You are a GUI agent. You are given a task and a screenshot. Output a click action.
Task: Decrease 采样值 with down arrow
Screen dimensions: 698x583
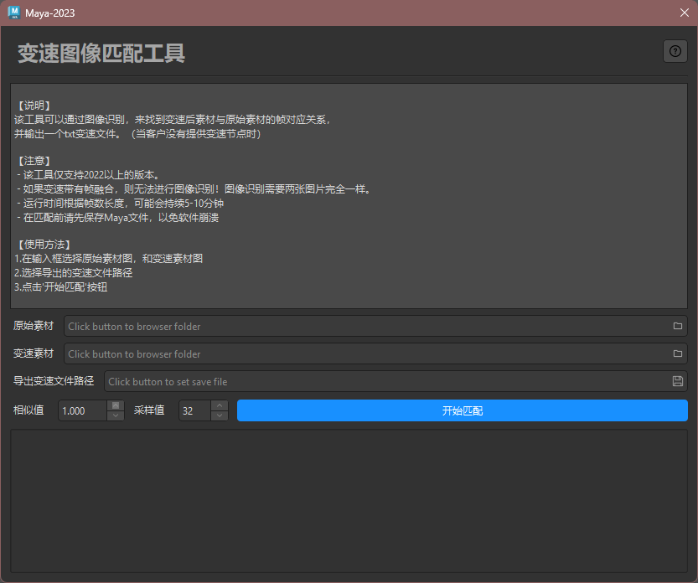220,416
